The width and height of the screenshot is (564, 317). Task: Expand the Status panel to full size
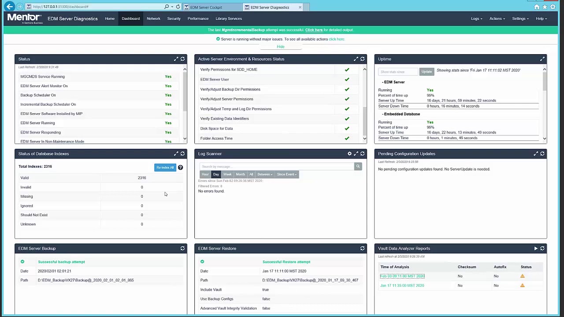coord(176,59)
